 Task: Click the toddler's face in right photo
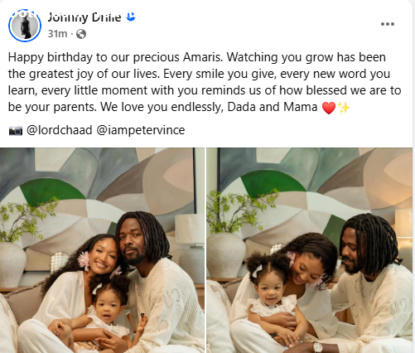[270, 293]
